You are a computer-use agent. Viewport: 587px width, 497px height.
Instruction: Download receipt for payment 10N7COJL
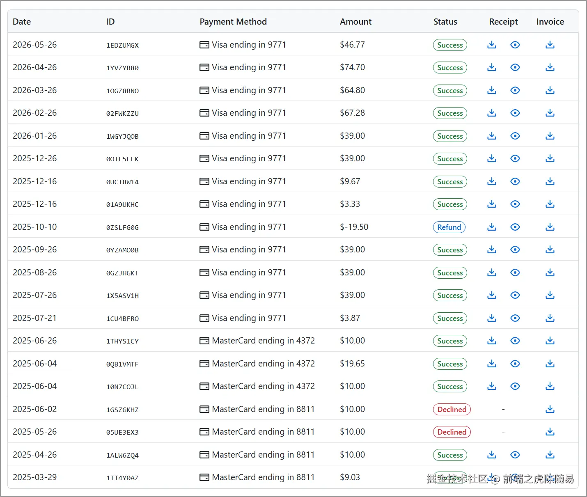492,386
